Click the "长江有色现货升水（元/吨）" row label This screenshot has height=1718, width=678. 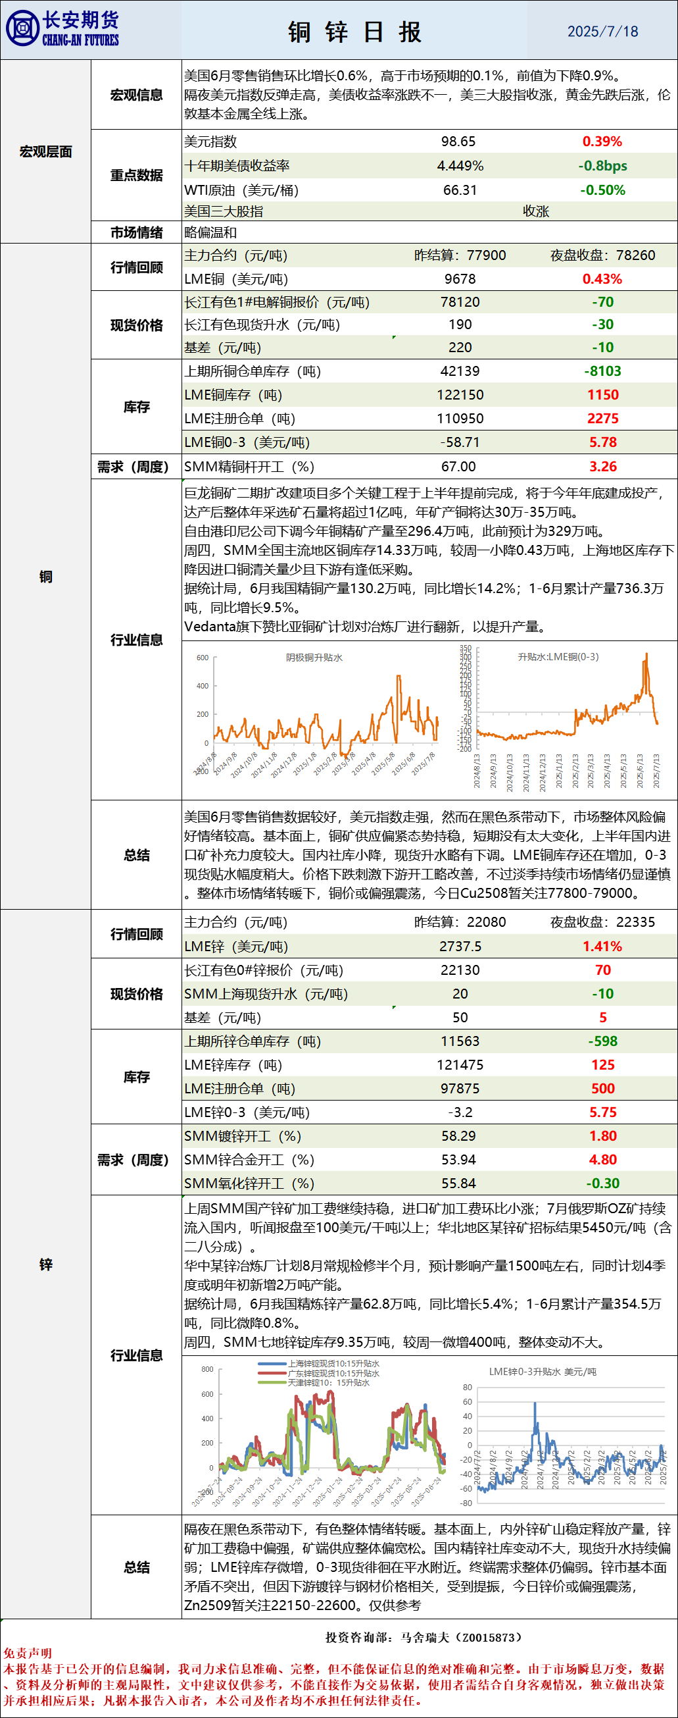pyautogui.click(x=262, y=325)
